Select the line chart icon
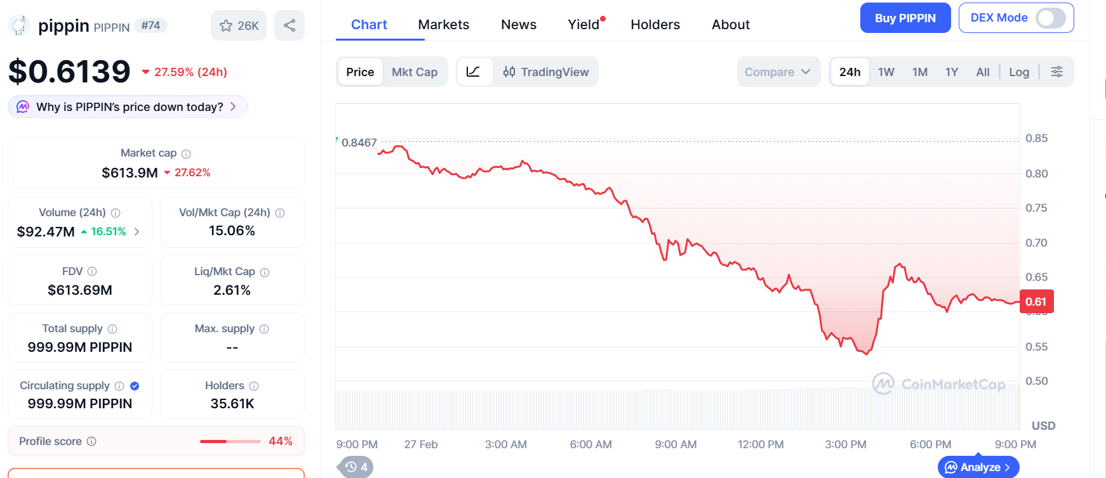This screenshot has width=1106, height=478. click(x=474, y=72)
